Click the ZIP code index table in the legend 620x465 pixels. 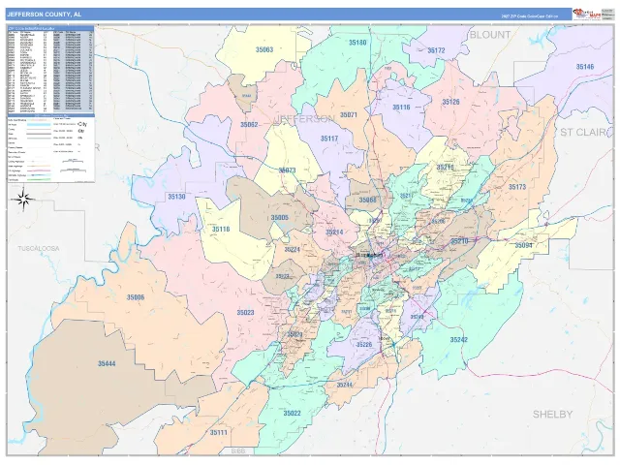pos(50,70)
